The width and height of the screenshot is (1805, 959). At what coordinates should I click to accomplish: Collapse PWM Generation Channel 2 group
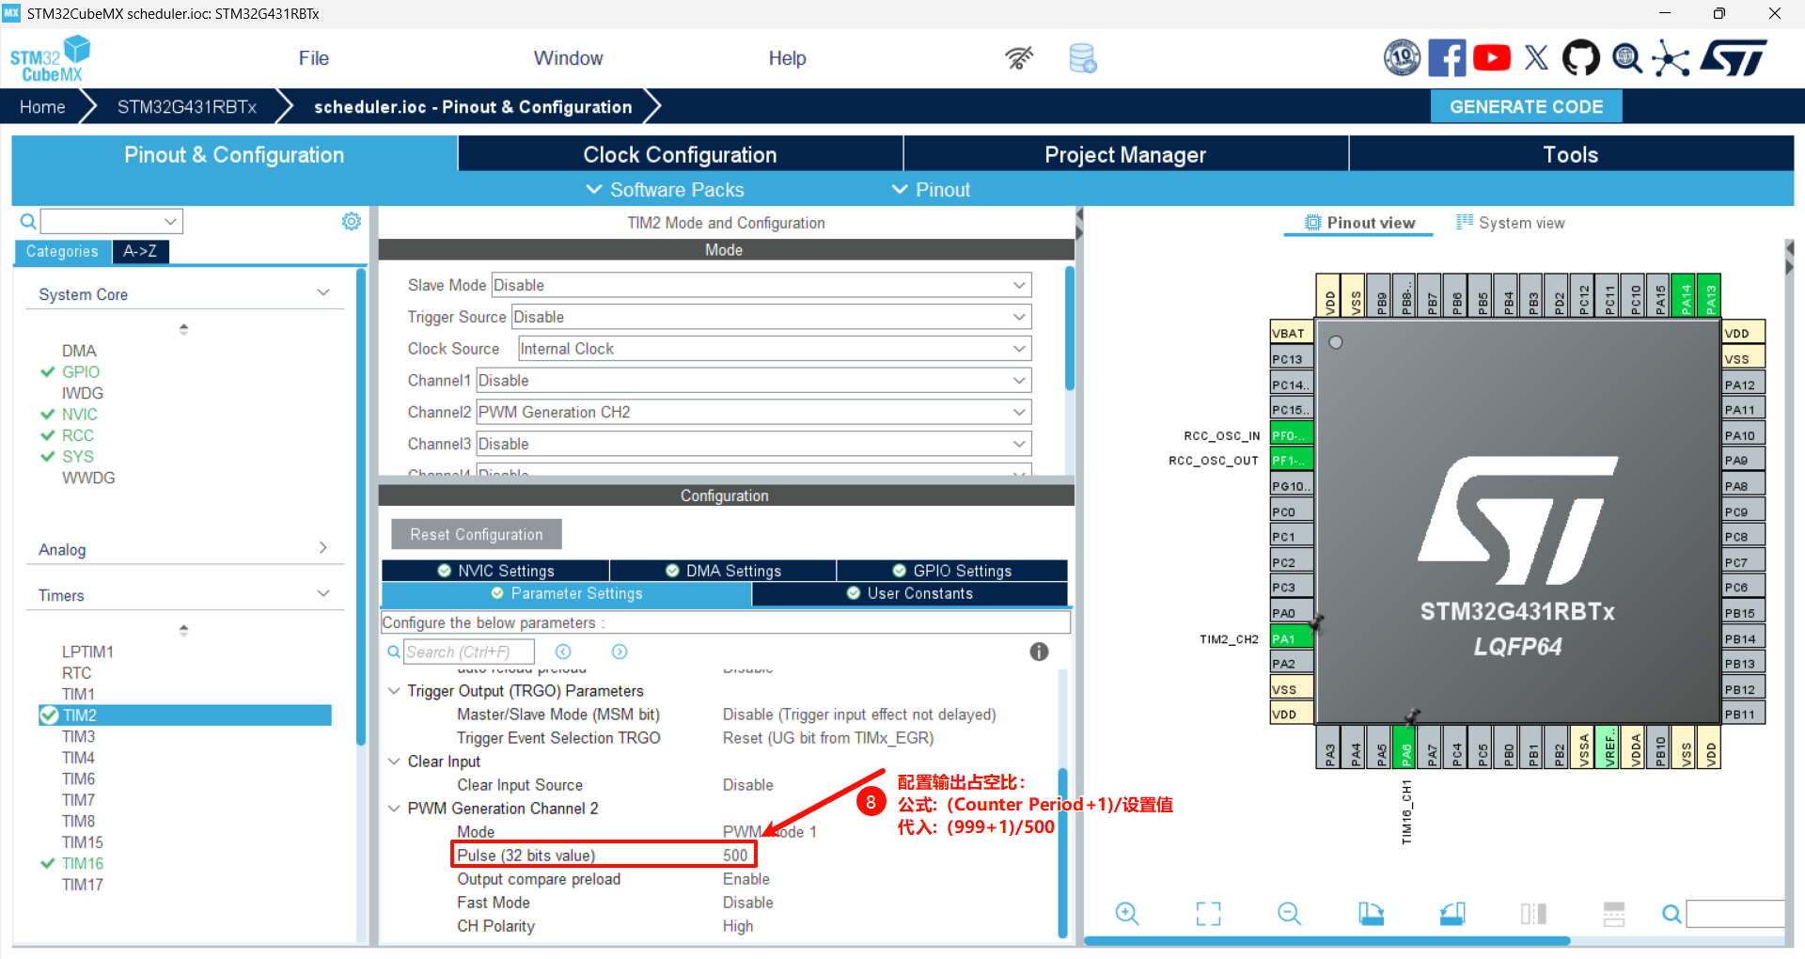[394, 809]
